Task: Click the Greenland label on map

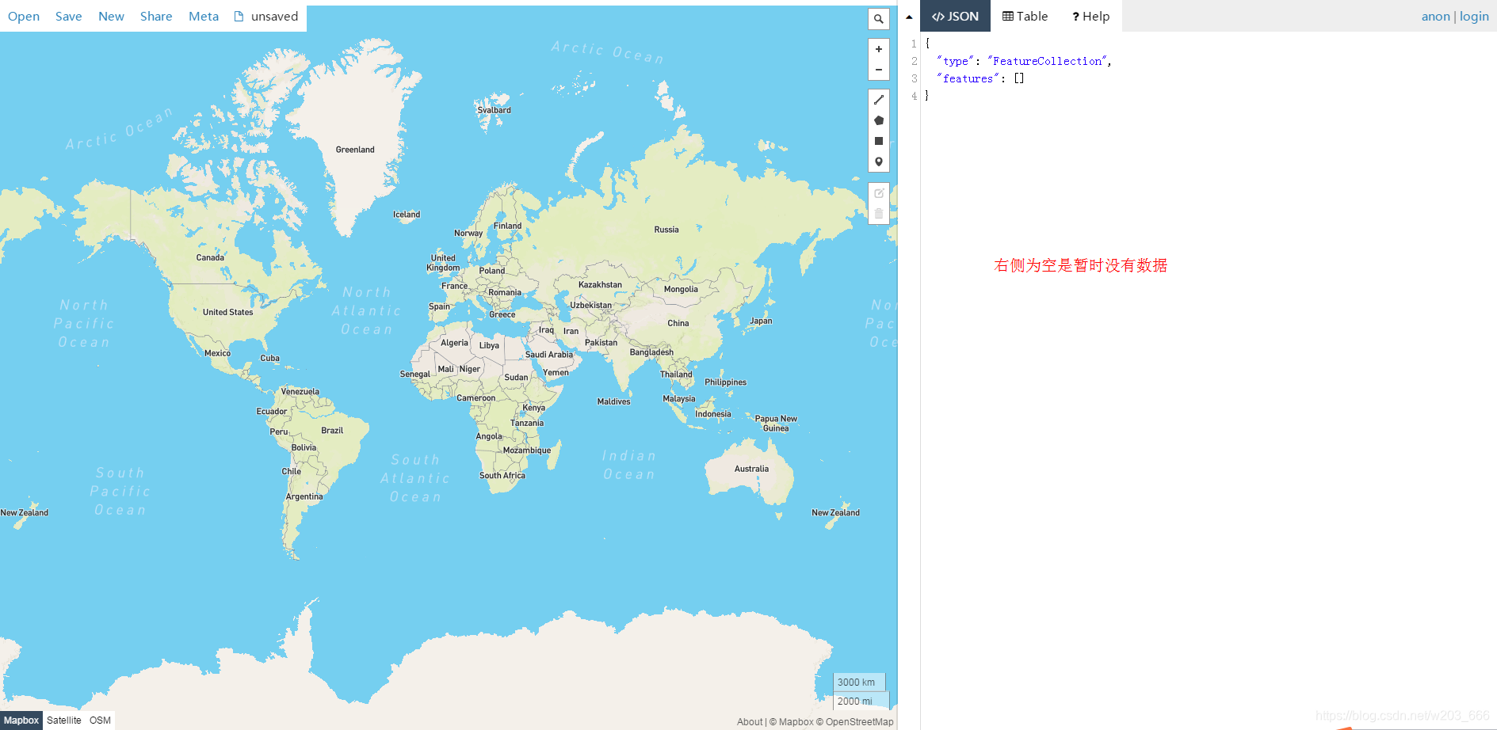Action: [x=355, y=150]
